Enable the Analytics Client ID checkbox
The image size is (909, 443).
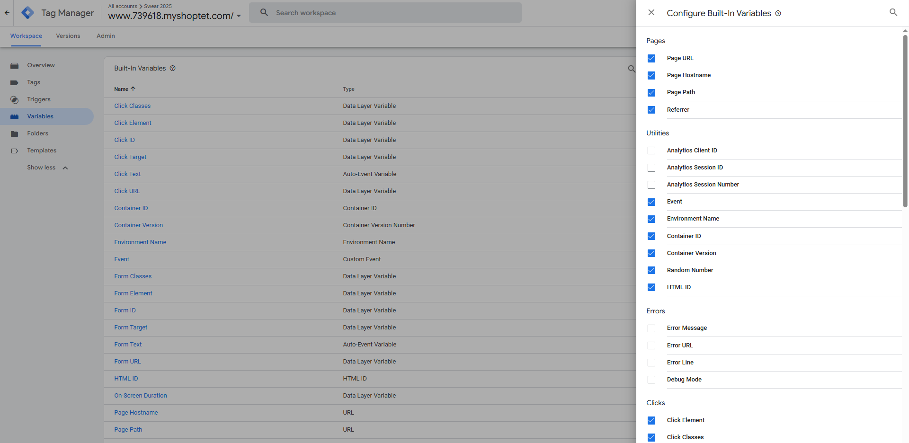(651, 151)
